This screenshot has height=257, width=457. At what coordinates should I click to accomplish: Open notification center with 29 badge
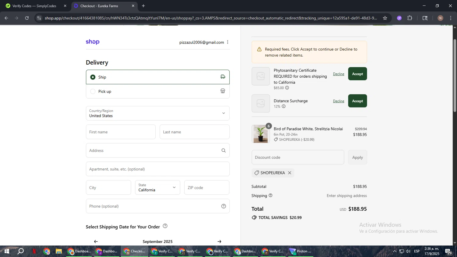click(448, 252)
